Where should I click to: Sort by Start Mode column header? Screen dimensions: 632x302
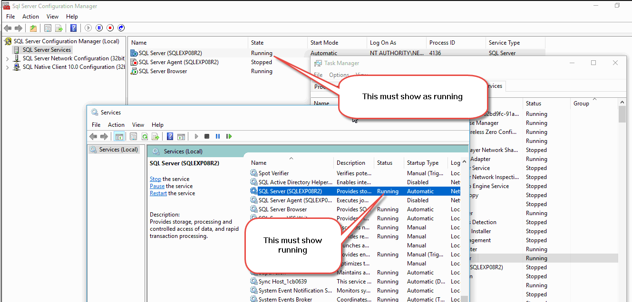pos(337,43)
